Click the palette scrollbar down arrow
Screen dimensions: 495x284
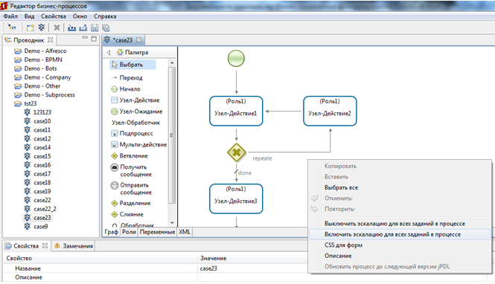coord(172,223)
